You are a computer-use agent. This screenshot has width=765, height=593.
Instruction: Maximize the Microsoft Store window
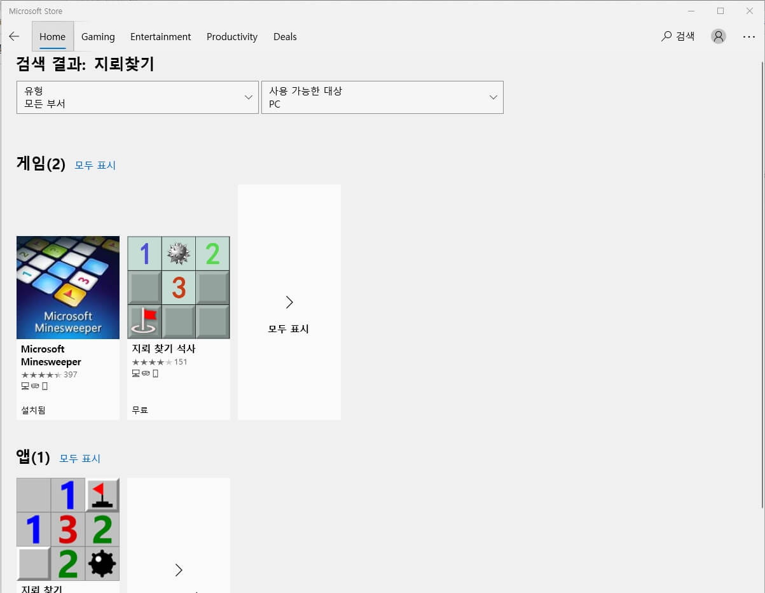(720, 11)
